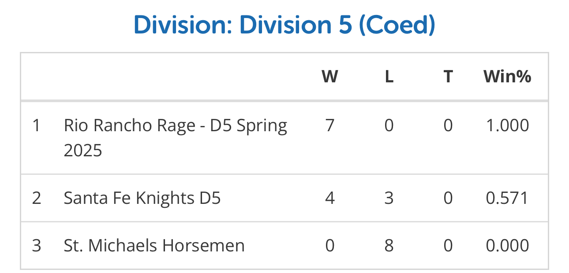Image resolution: width=569 pixels, height=273 pixels.
Task: Click the Division 5 (Coed) heading
Action: pyautogui.click(x=284, y=25)
